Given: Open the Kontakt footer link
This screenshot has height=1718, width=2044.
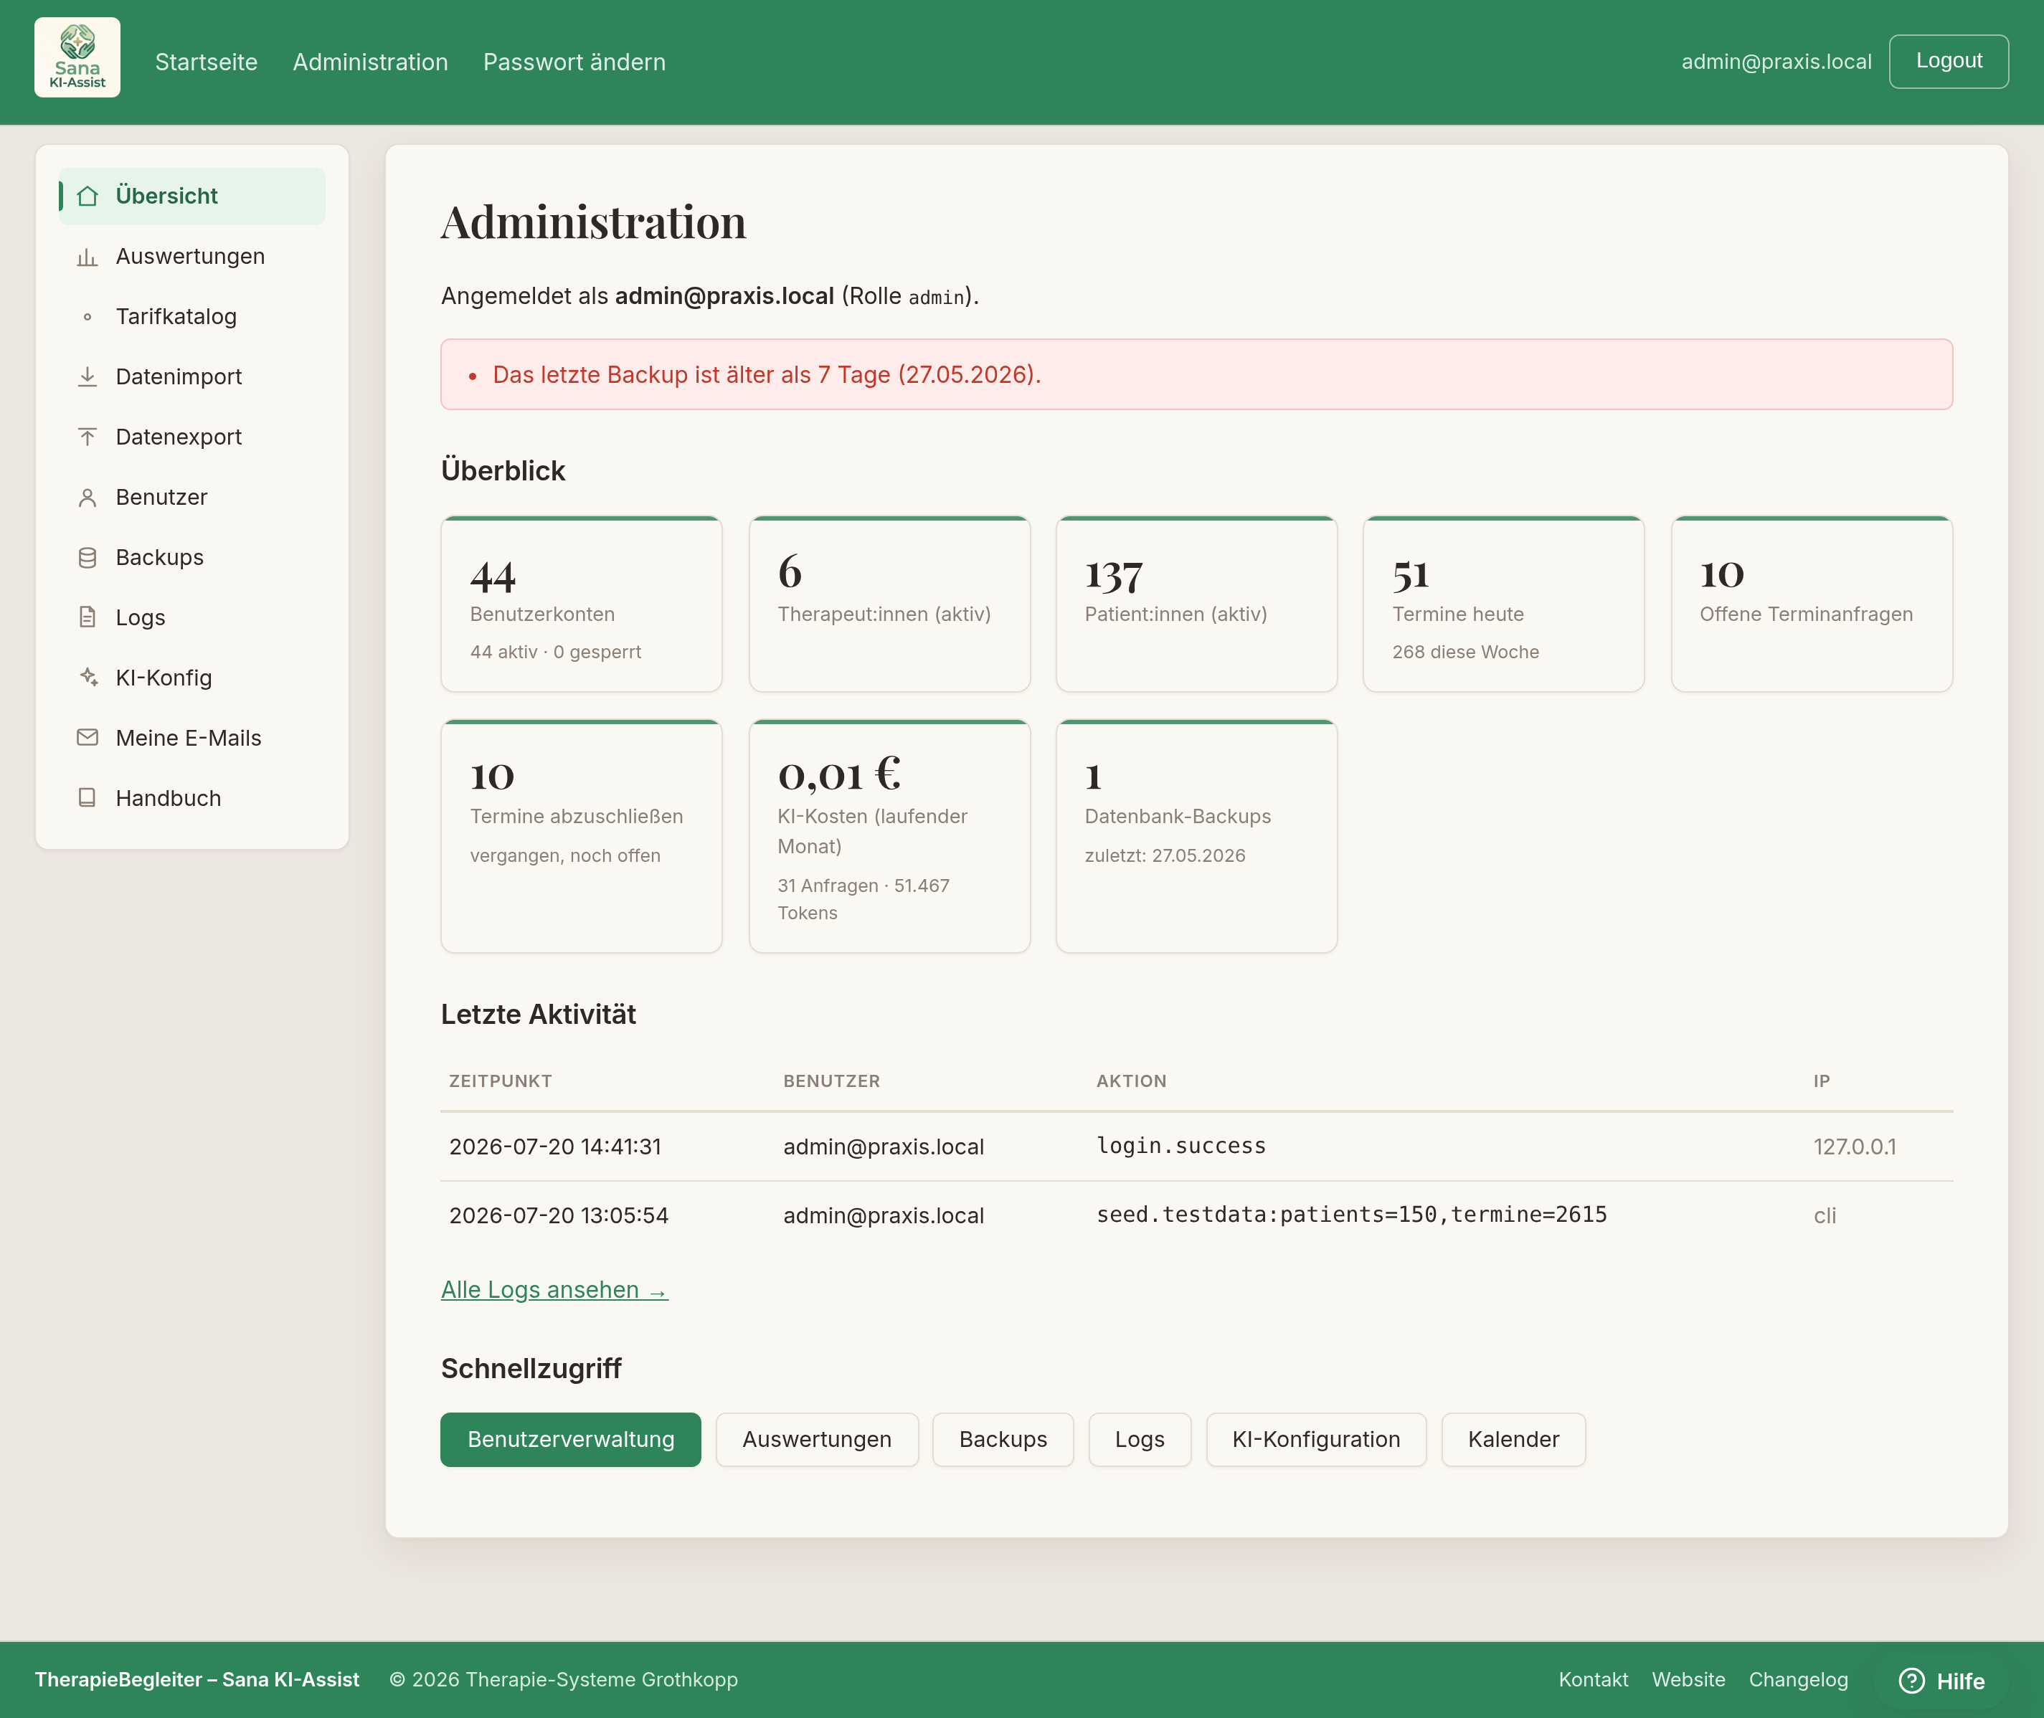Looking at the screenshot, I should tap(1593, 1680).
